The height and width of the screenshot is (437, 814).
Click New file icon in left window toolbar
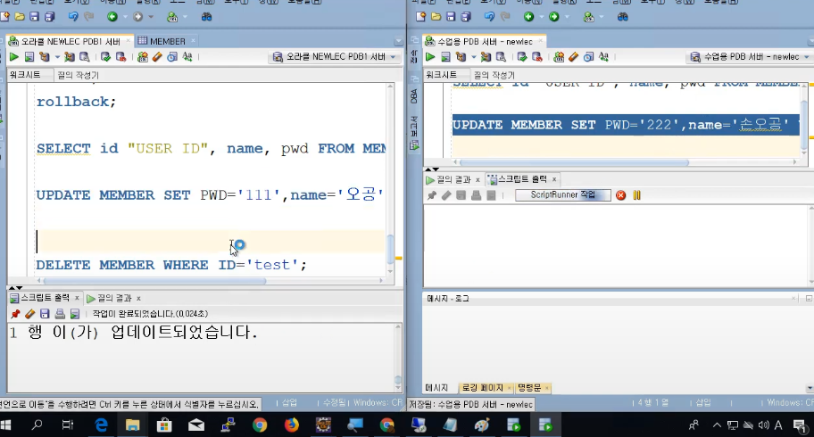4,17
